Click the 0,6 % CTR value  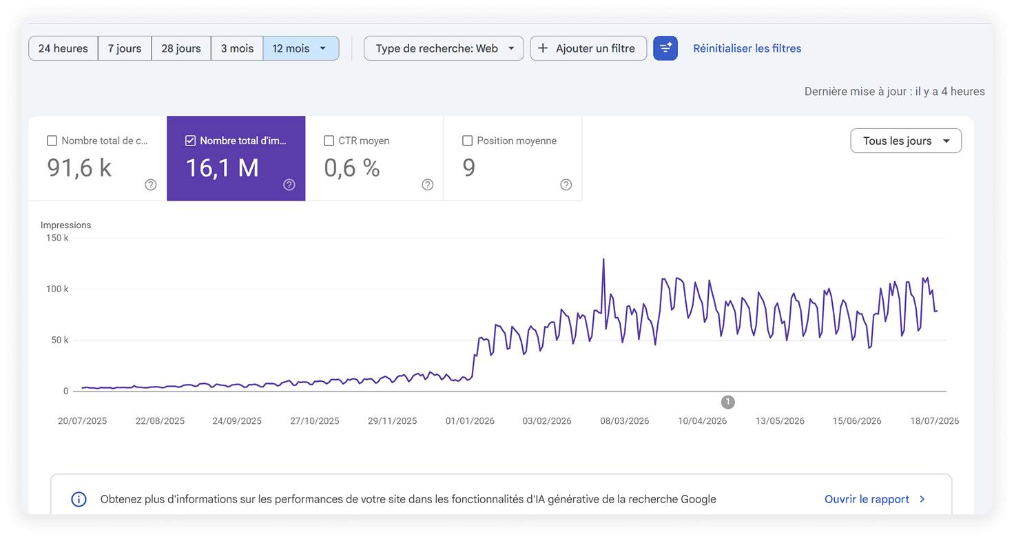pos(352,167)
